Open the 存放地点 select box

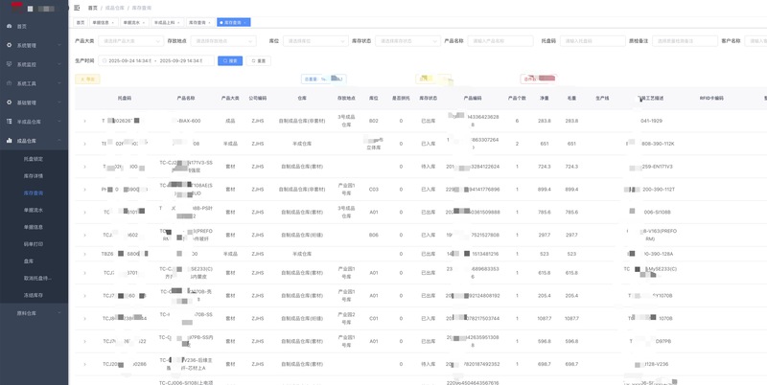pyautogui.click(x=221, y=41)
